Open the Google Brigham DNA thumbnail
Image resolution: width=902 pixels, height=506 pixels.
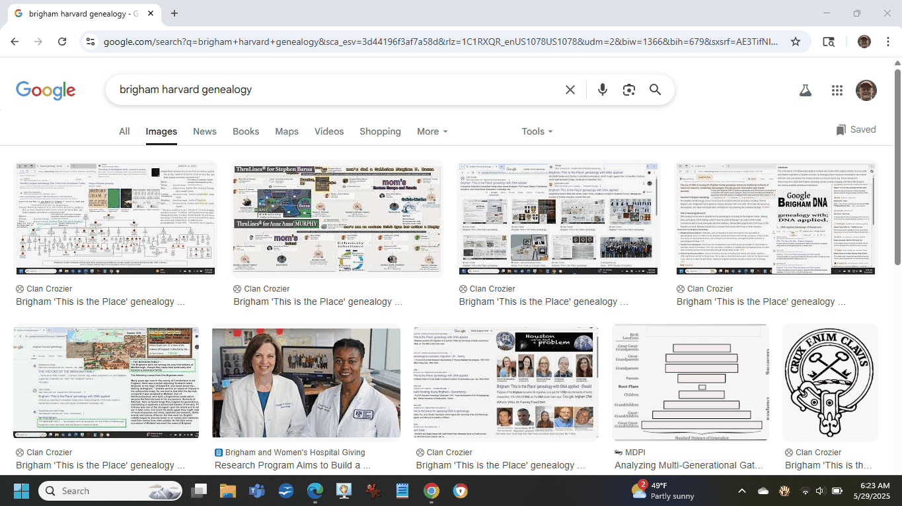[776, 218]
